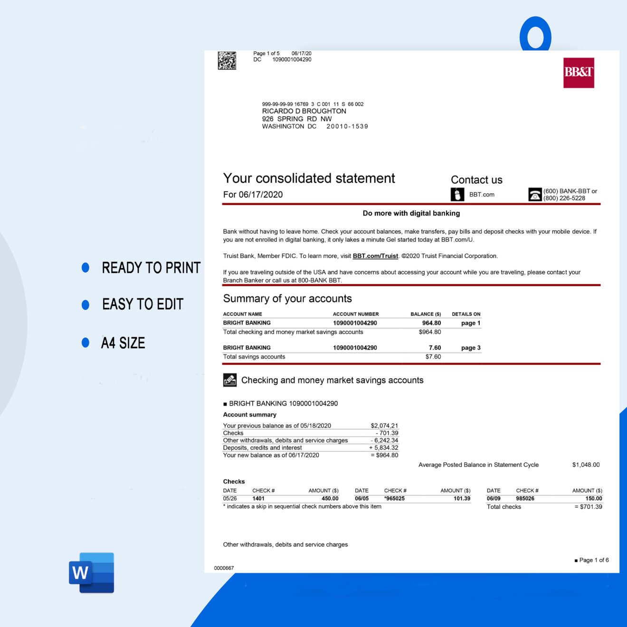
Task: Click check number 1401
Action: 258,499
